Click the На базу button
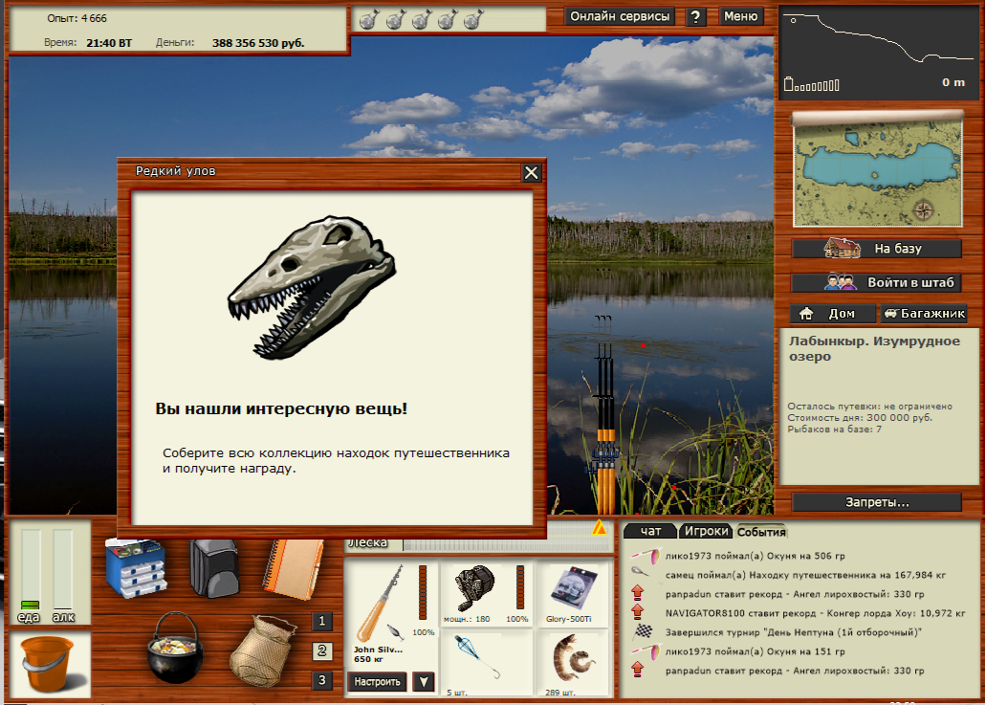 click(876, 249)
